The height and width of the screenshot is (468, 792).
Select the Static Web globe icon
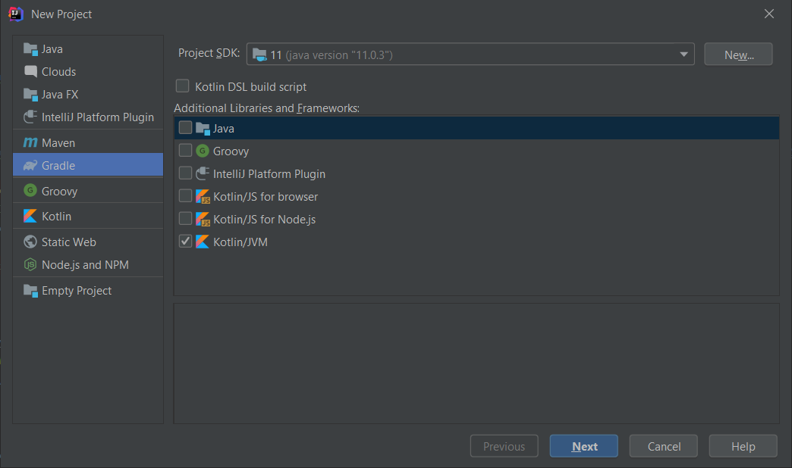coord(30,242)
